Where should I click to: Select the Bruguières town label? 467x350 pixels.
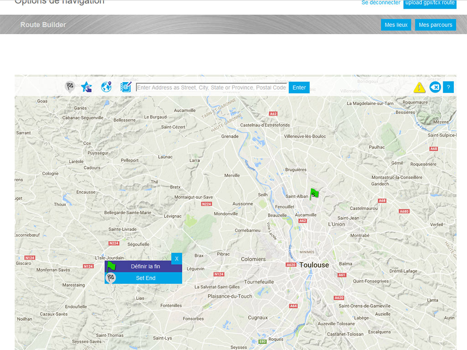296,170
